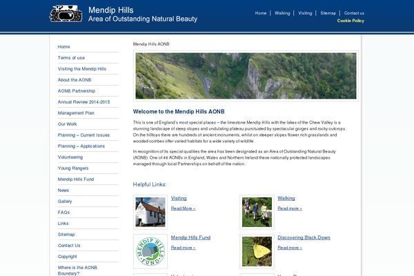414x276 pixels.
Task: Open Terms of use in sidebar
Action: click(71, 58)
